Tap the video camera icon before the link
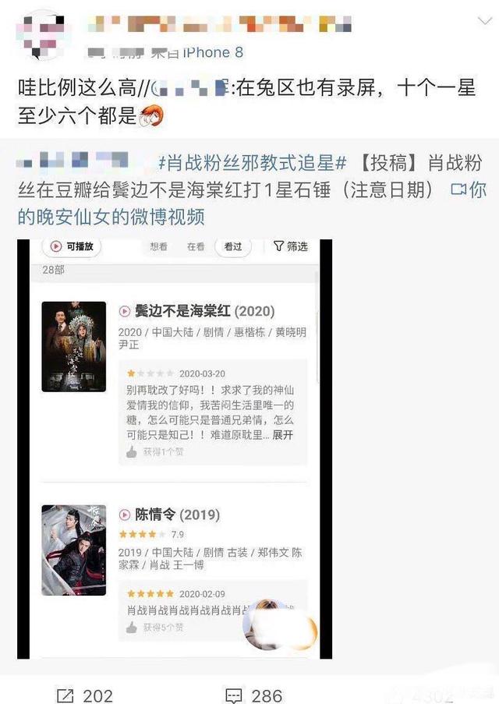Viewport: 499px width, 704px height. click(x=458, y=190)
